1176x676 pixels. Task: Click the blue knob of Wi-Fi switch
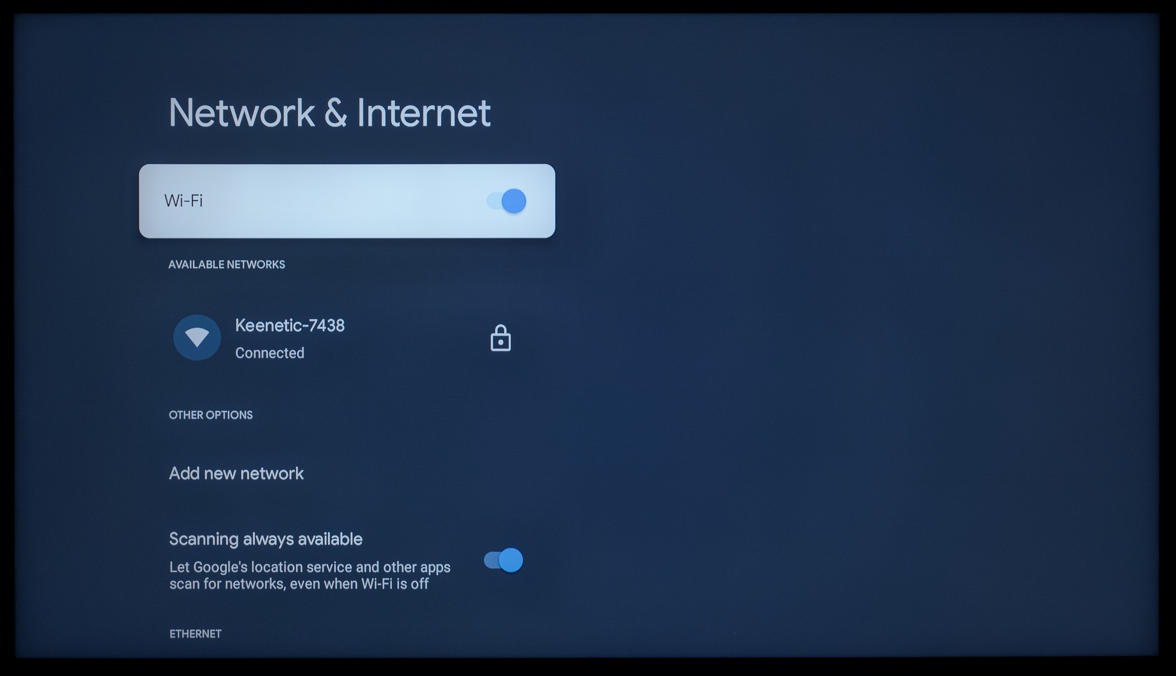(x=514, y=201)
